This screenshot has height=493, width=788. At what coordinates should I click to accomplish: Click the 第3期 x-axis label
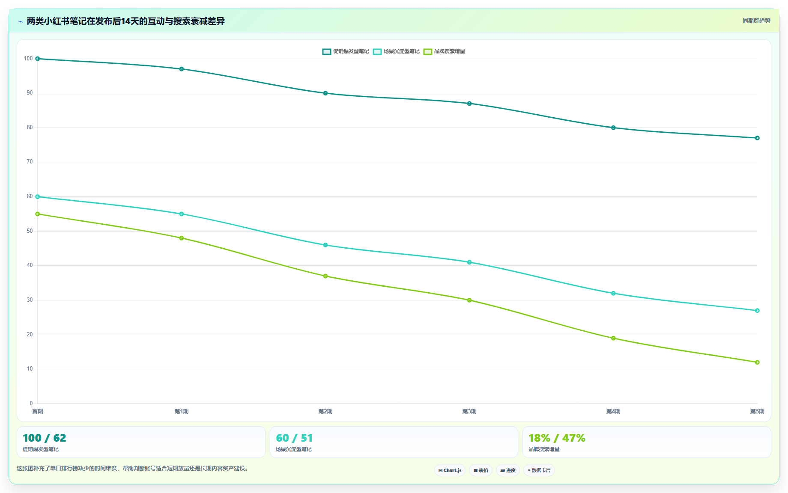click(469, 411)
